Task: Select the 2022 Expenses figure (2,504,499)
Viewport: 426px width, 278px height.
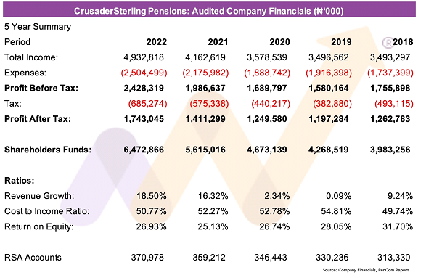Action: (x=144, y=73)
